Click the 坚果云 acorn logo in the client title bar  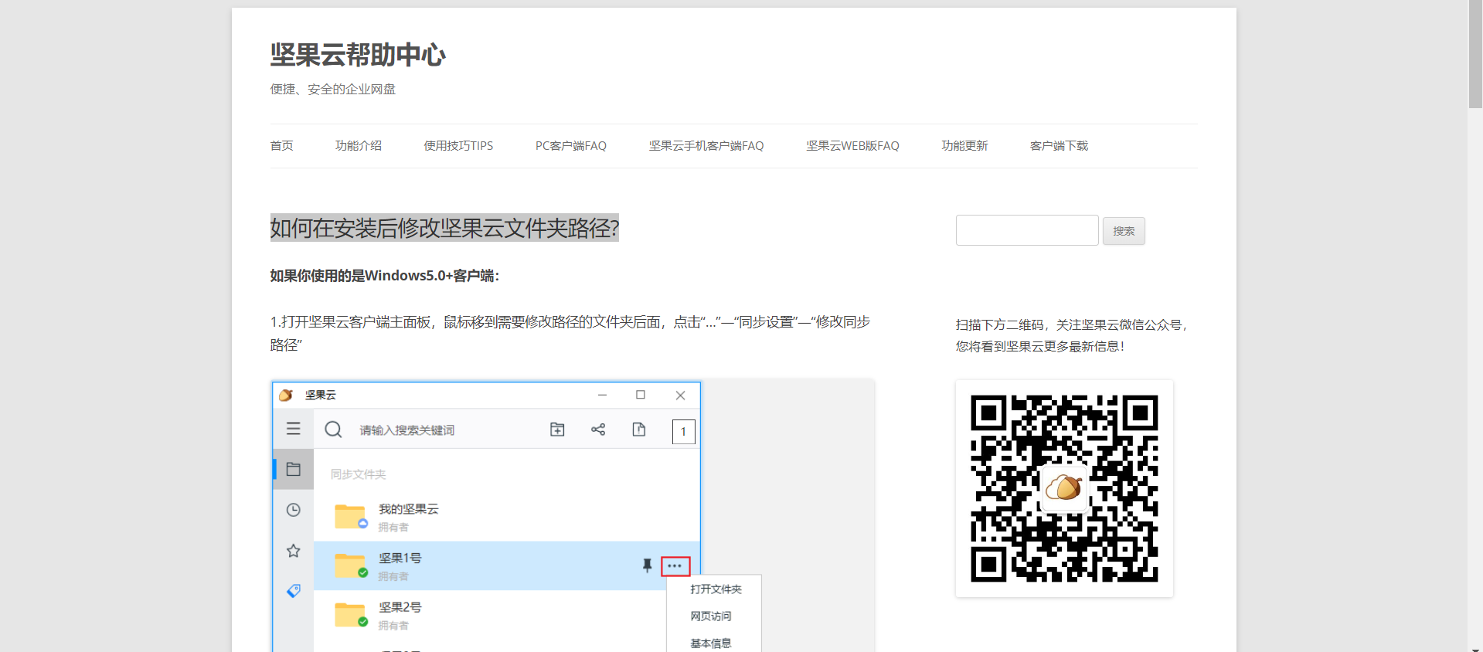pyautogui.click(x=286, y=395)
